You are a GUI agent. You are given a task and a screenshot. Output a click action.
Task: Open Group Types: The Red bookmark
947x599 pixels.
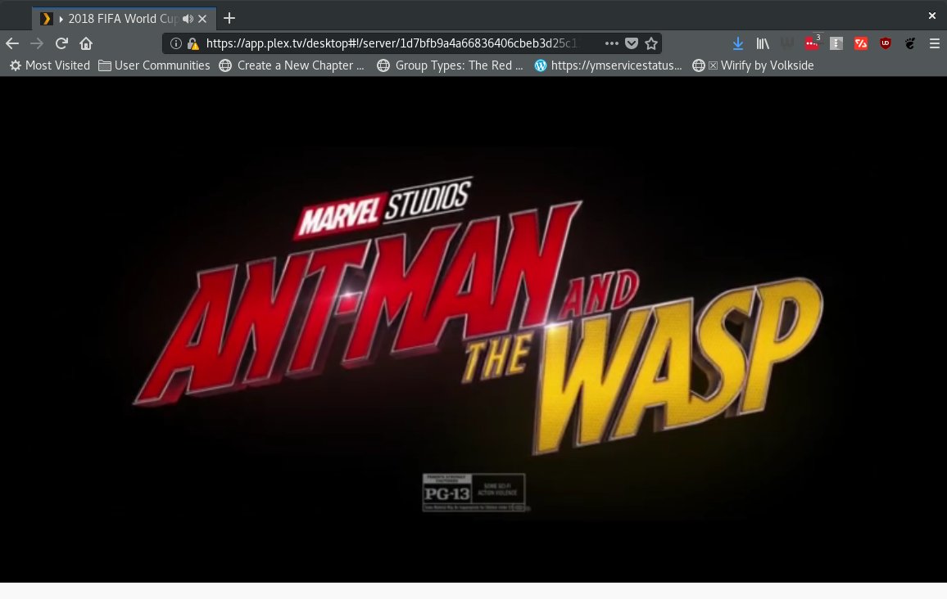(450, 65)
